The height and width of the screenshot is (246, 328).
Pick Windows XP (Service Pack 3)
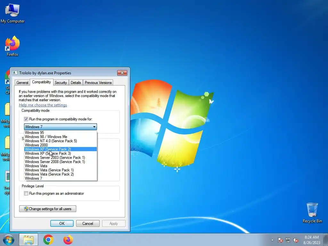[x=61, y=153]
